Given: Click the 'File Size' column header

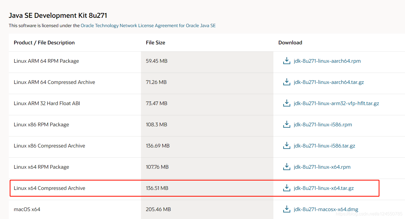Looking at the screenshot, I should [155, 43].
